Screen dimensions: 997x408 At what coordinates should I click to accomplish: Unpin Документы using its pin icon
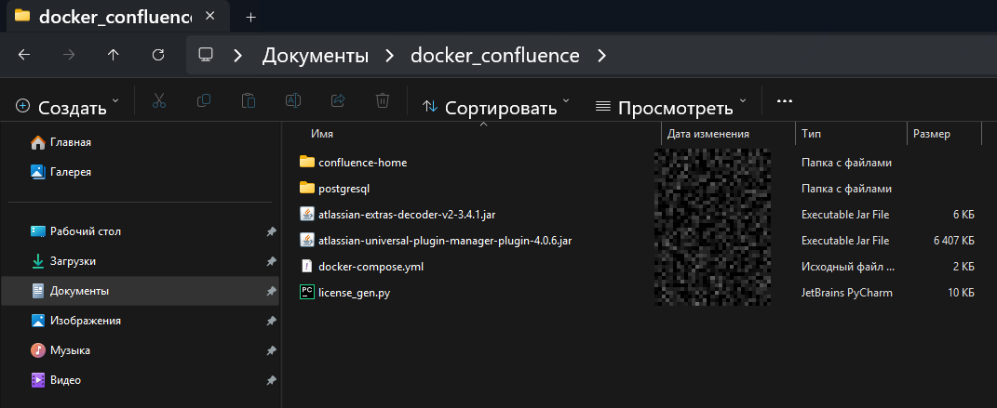pyautogui.click(x=271, y=292)
